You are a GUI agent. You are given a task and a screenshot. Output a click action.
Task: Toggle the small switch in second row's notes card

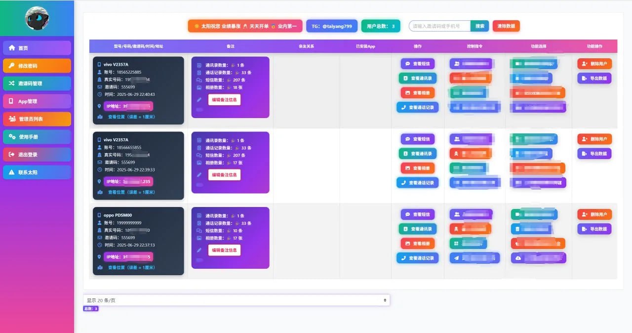click(x=199, y=184)
